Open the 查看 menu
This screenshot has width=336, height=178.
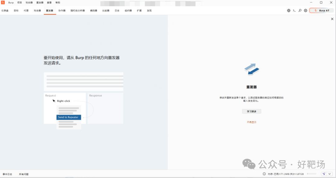coord(49,2)
